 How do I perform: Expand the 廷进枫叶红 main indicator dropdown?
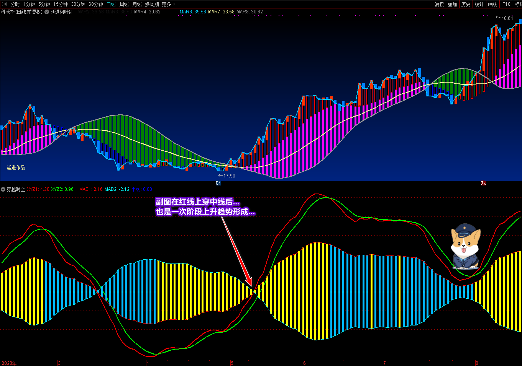coord(47,12)
